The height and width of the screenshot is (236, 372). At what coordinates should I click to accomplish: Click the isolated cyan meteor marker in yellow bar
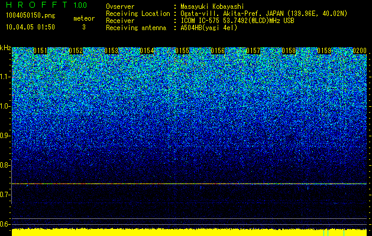pos(344,232)
